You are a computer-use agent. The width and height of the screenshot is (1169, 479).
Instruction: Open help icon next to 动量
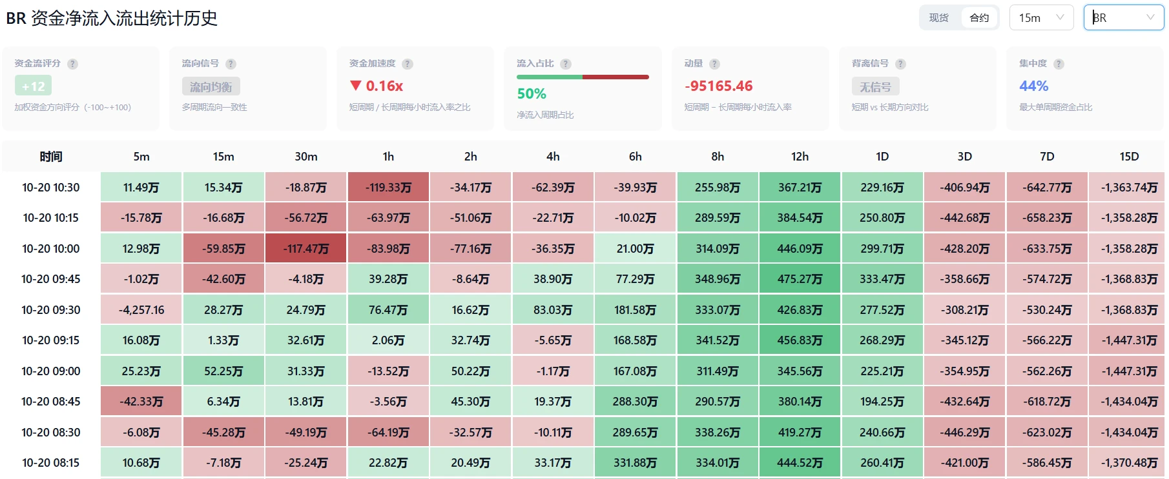coord(714,64)
